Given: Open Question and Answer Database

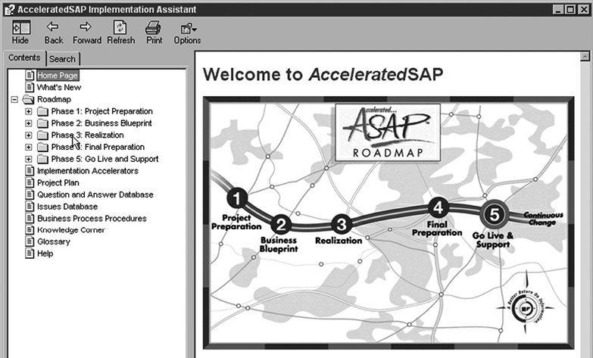Looking at the screenshot, I should pos(95,195).
